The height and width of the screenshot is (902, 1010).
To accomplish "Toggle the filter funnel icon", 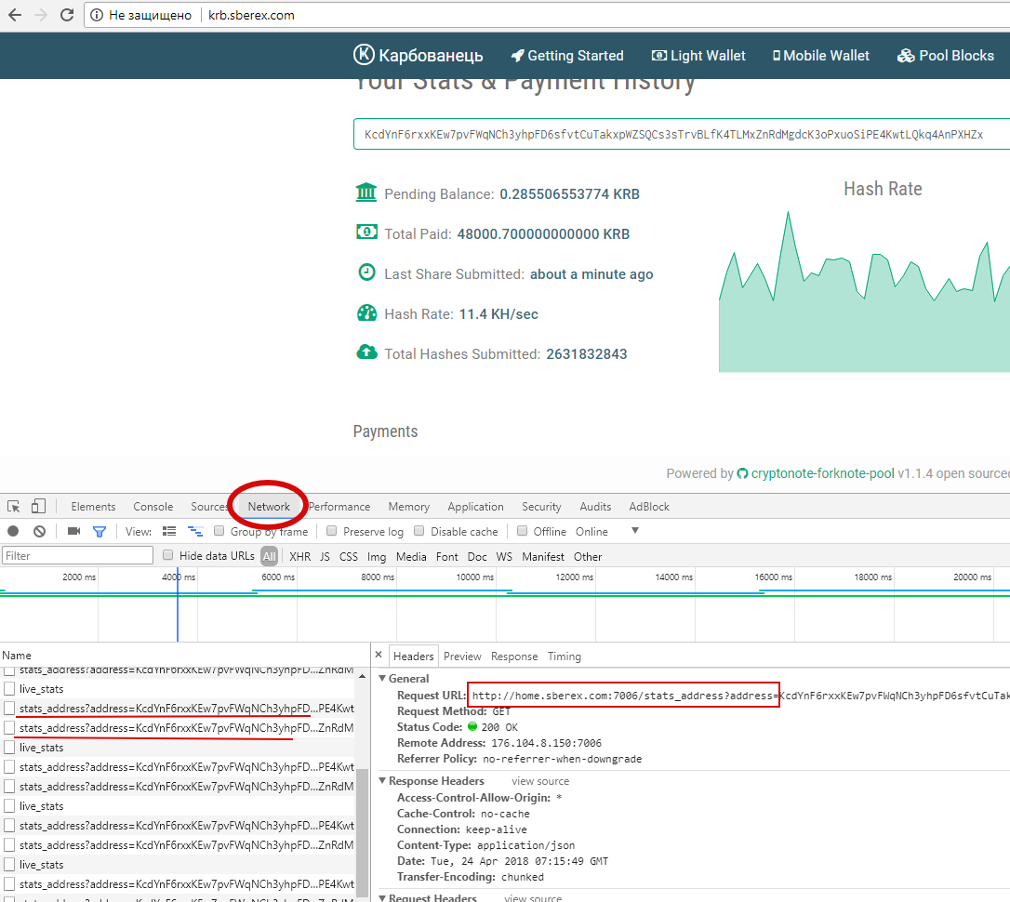I will 100,532.
